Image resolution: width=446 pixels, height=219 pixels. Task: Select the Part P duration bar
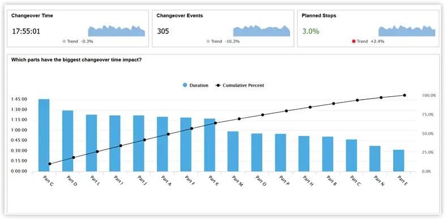click(x=281, y=153)
